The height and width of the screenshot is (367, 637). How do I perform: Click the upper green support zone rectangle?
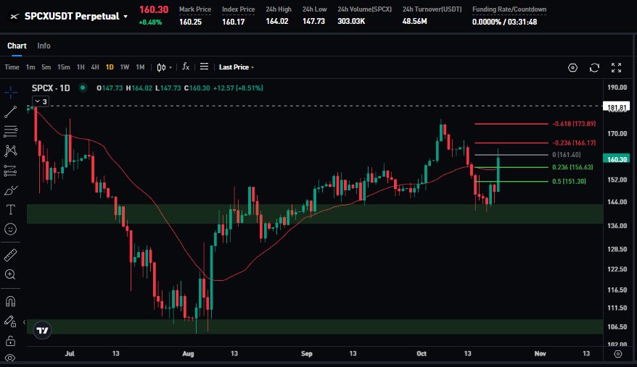point(315,214)
